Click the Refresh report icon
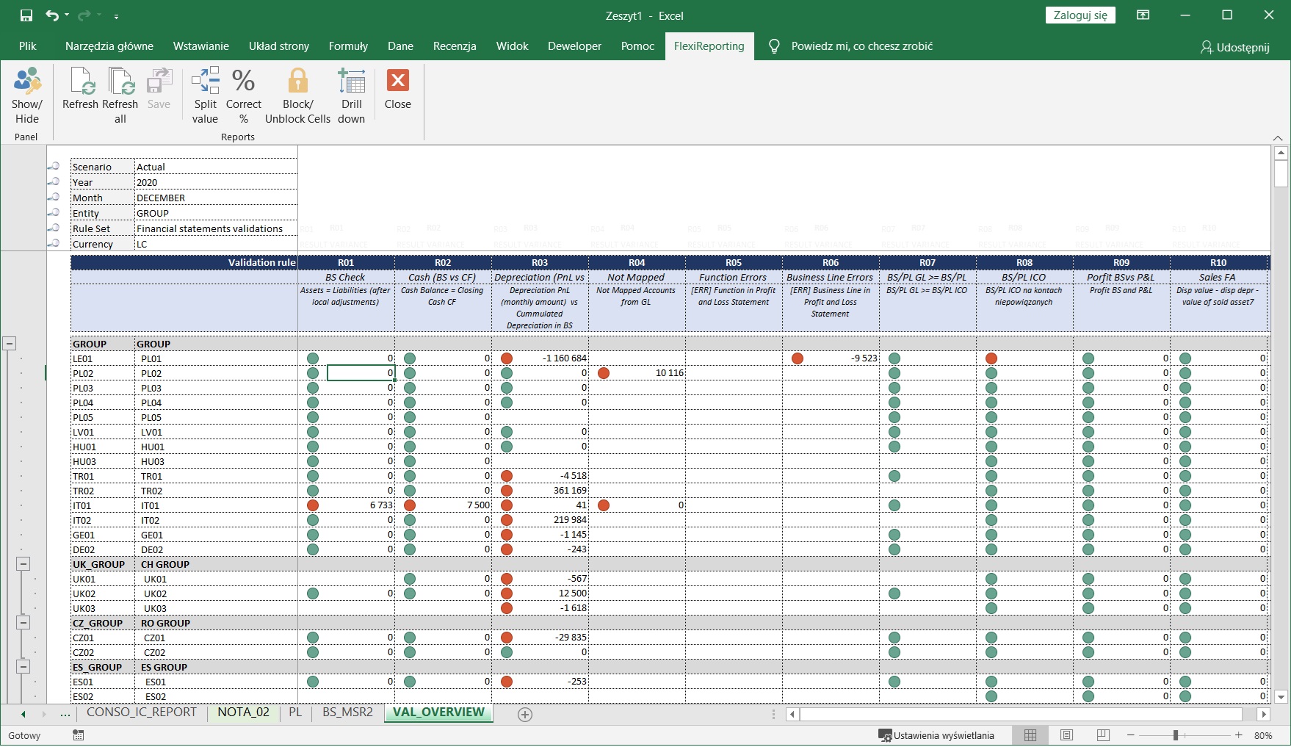The height and width of the screenshot is (747, 1291). (x=81, y=82)
